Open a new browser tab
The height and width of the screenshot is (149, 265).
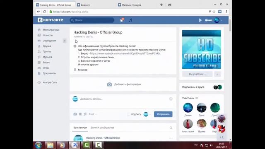click(x=161, y=5)
